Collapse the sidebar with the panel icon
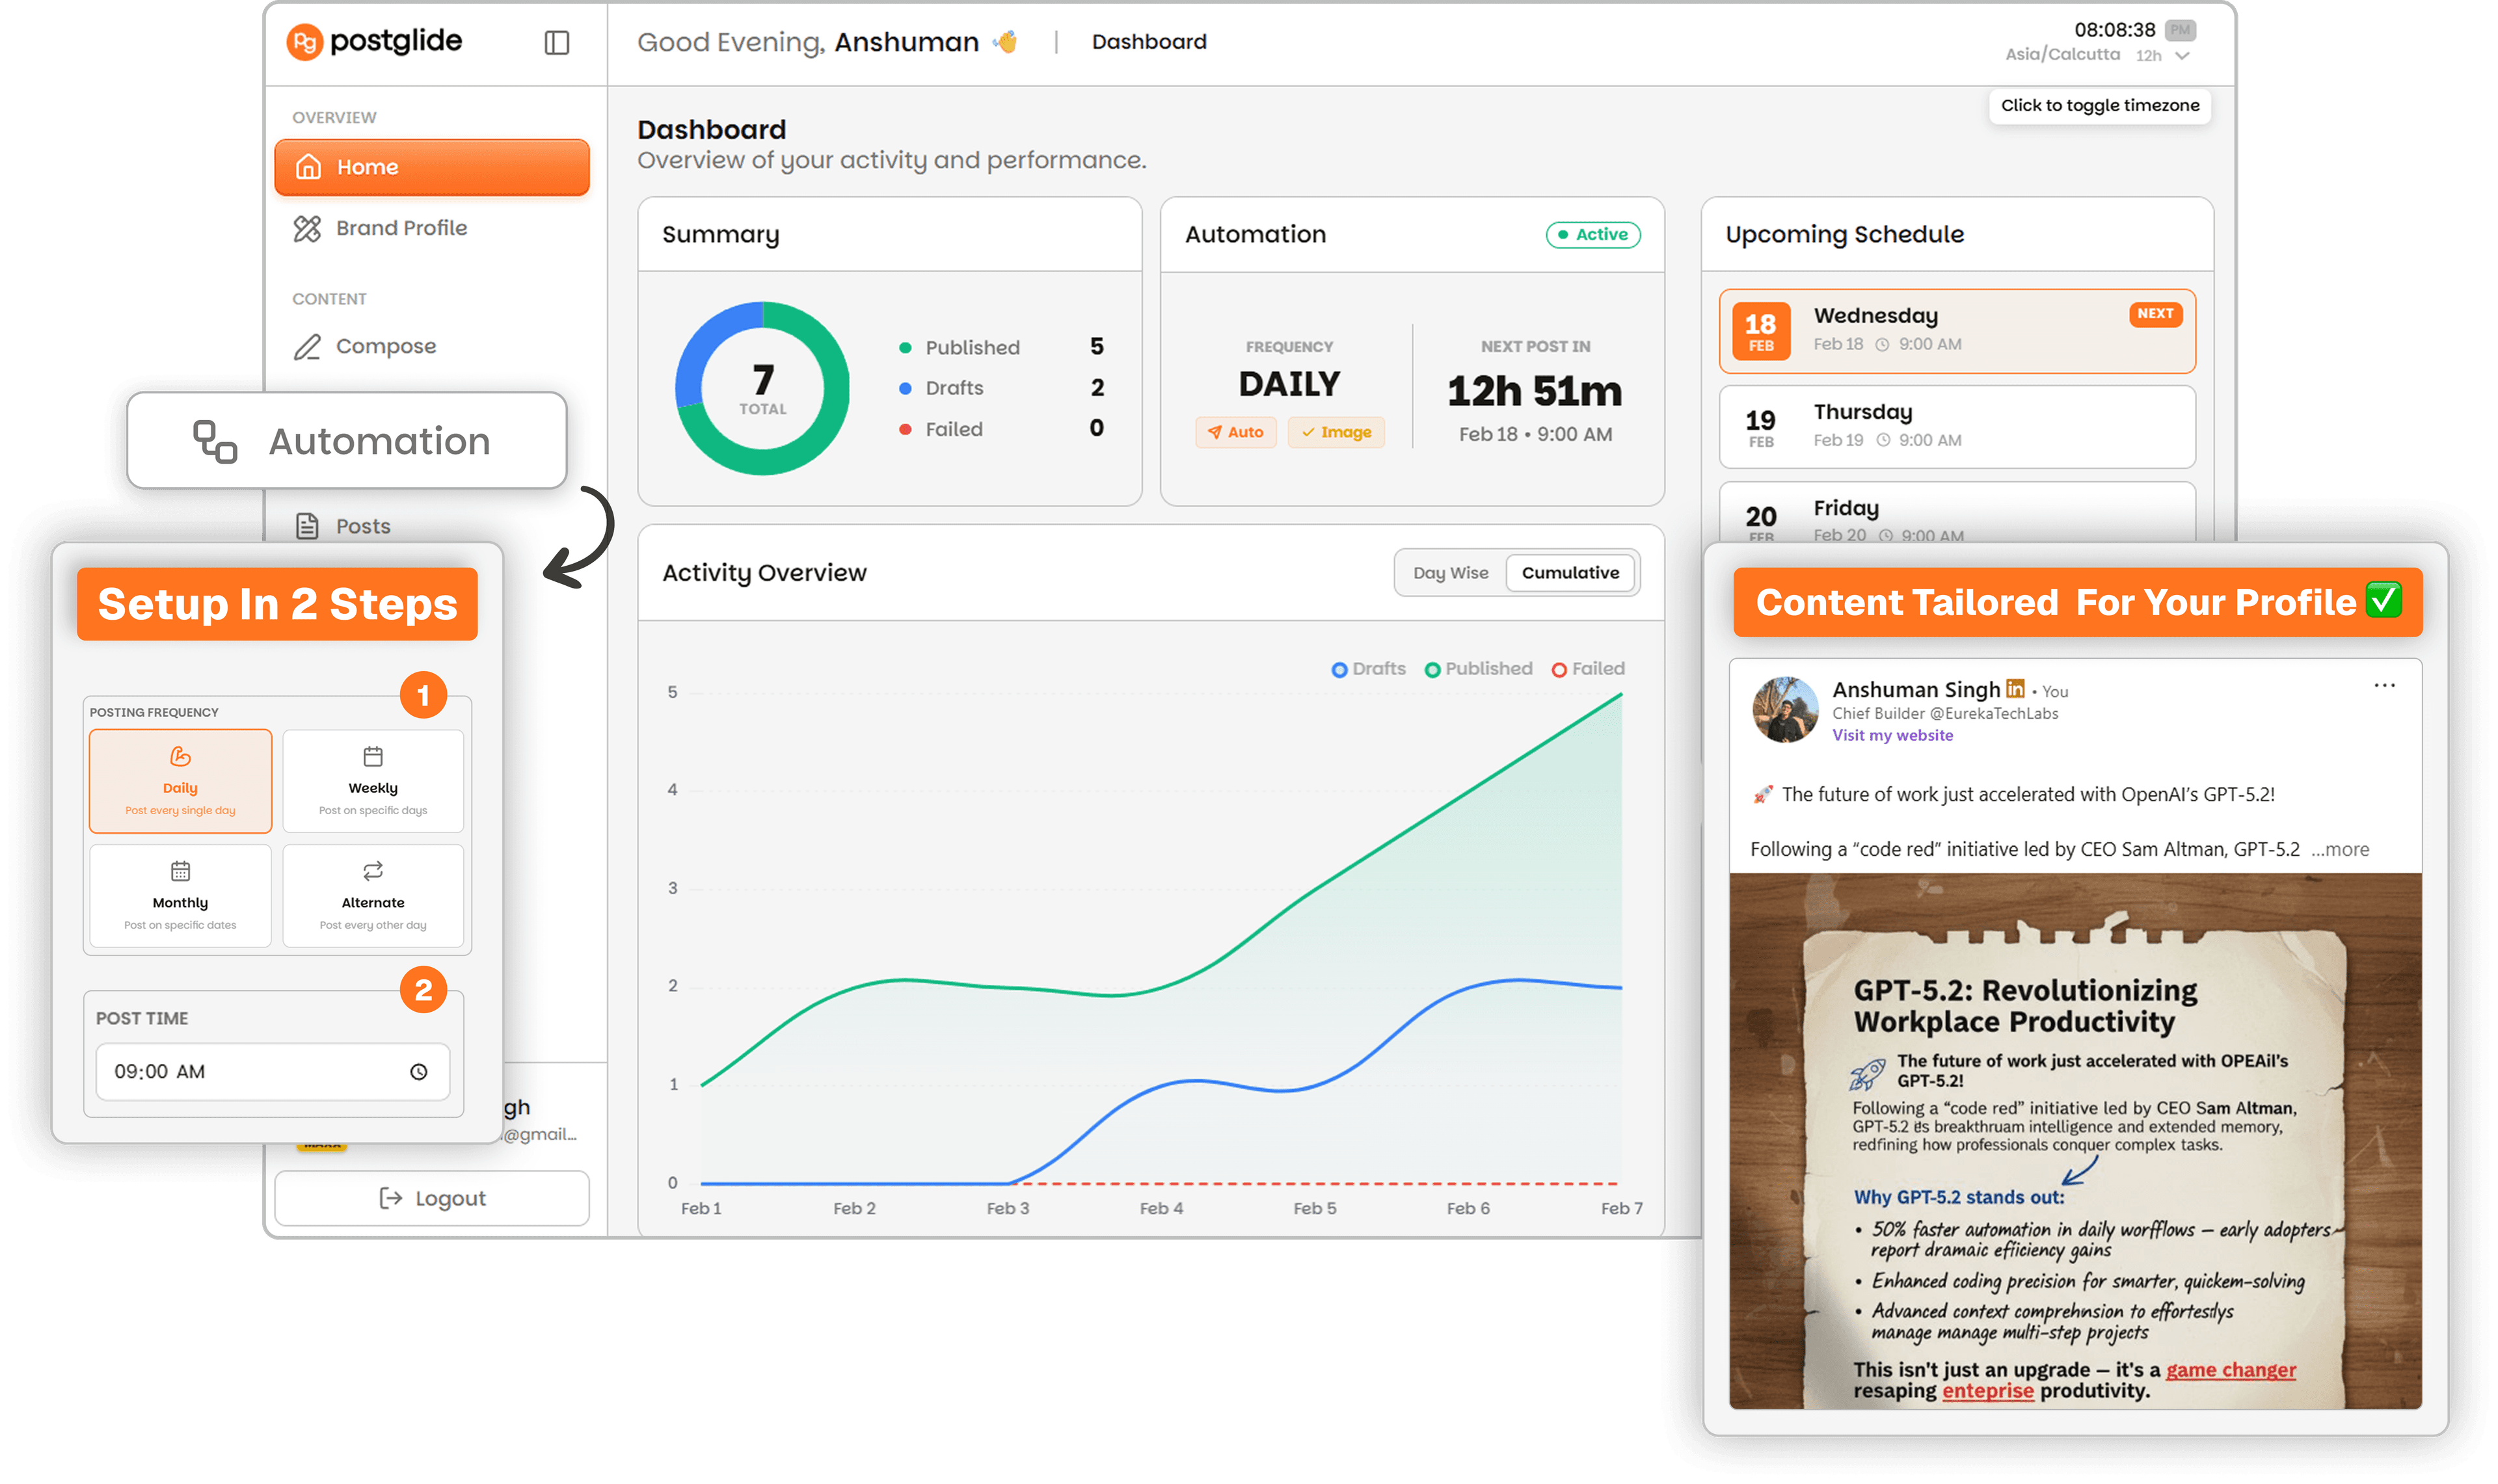The width and height of the screenshot is (2498, 1484). pyautogui.click(x=557, y=42)
